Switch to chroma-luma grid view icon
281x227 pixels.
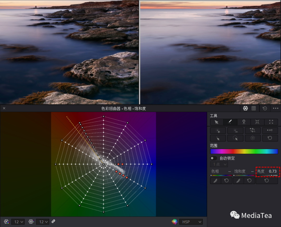click(254, 108)
